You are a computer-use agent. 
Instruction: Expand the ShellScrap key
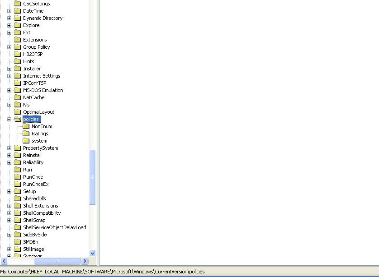[9, 220]
